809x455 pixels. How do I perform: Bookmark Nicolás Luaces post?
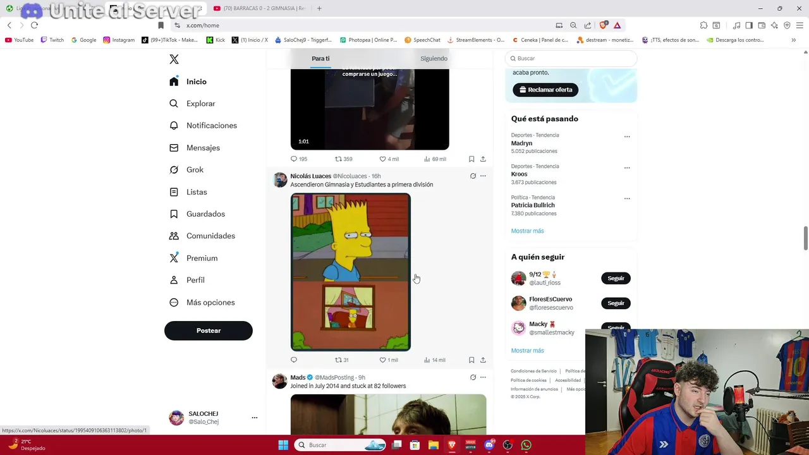(x=471, y=360)
